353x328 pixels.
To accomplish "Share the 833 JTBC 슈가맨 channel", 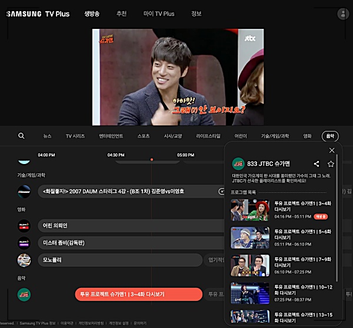I will [317, 163].
